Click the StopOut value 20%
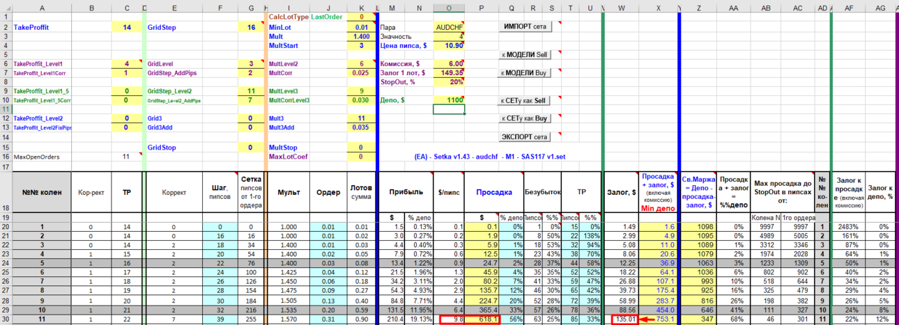899x325 pixels. 448,81
